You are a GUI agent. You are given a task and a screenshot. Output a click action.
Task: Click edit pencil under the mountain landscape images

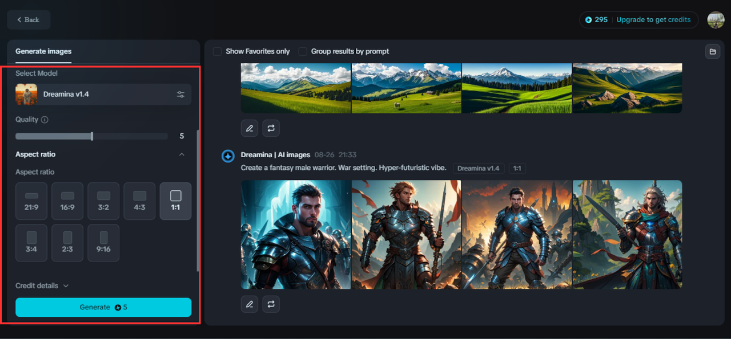[250, 128]
